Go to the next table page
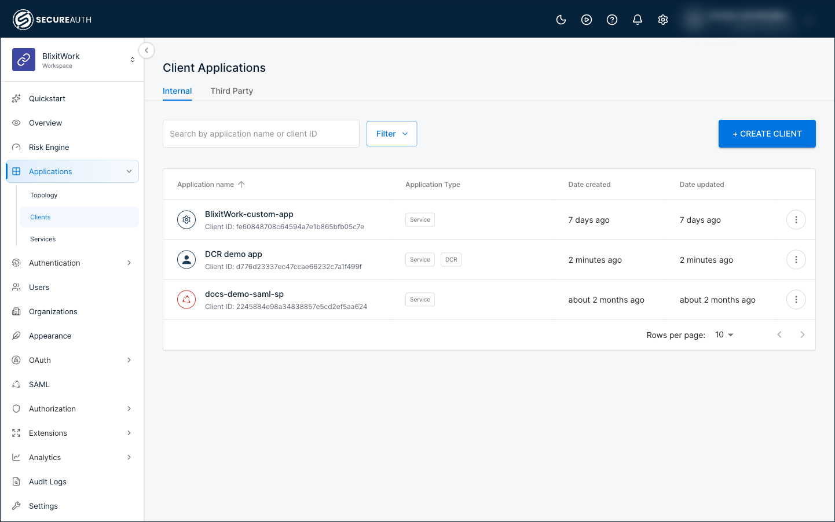Screen dimensions: 835x522 tap(803, 334)
